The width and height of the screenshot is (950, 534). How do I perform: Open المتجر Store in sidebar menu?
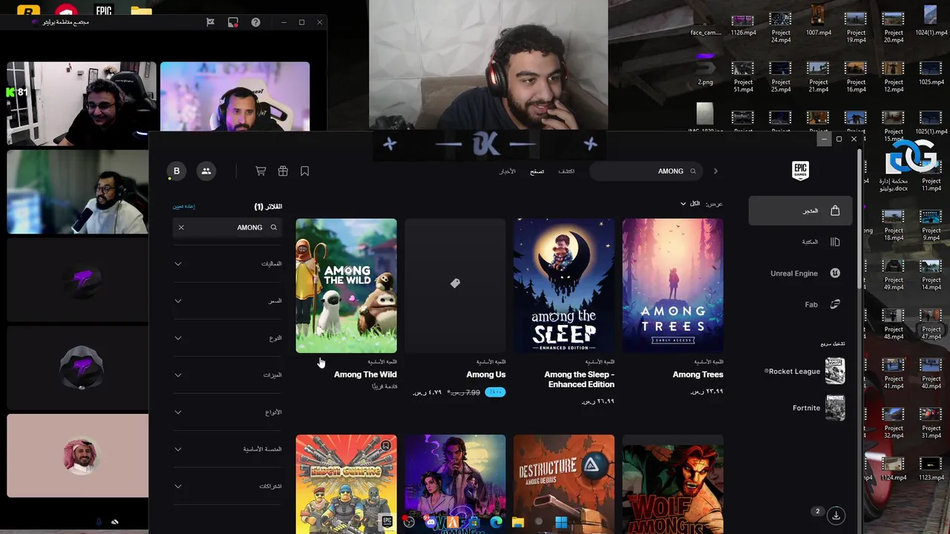[799, 211]
